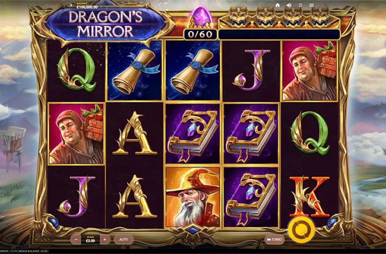Viewport: 386px width, 254px height.
Task: Select the 0/60 progress counter
Action: 200,34
